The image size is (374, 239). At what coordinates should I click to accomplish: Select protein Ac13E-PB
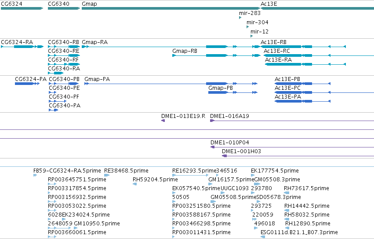(x=287, y=79)
